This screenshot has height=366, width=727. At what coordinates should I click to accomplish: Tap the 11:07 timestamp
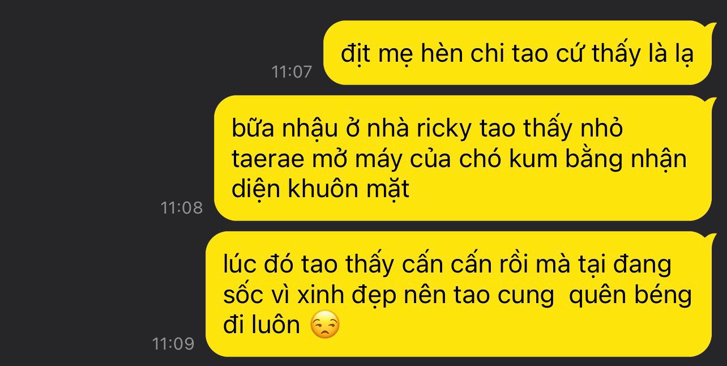(292, 72)
